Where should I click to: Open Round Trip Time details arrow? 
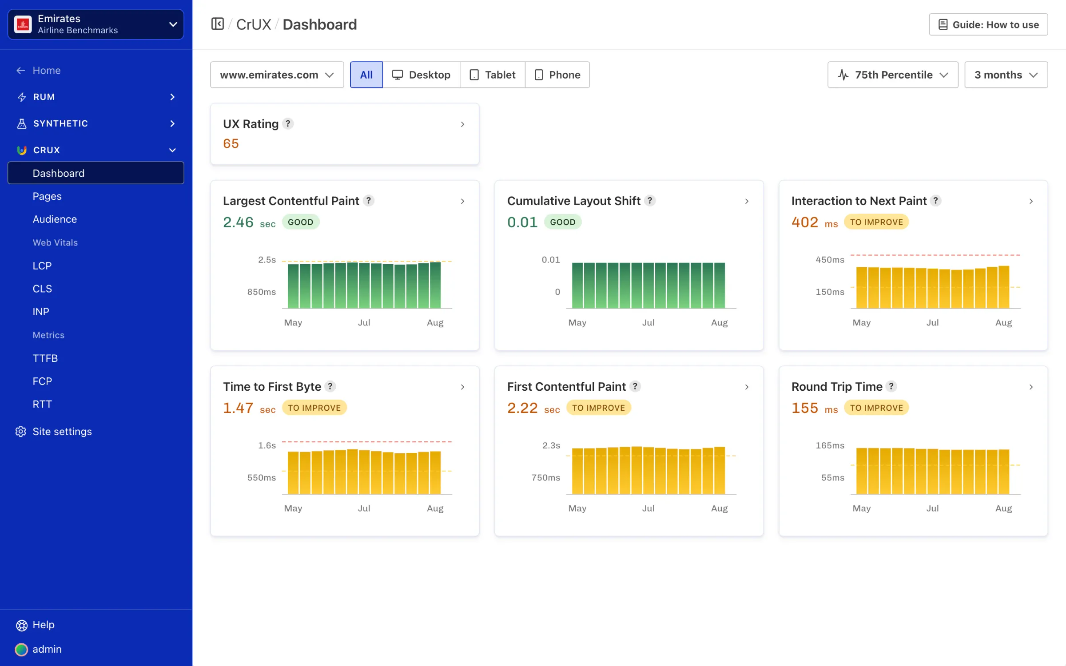tap(1031, 387)
